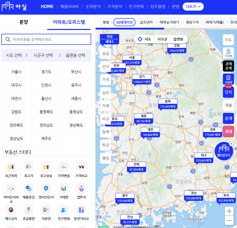This screenshot has width=237, height=228.
Task: Toggle the 평형 filter chip
Action: 106,22
